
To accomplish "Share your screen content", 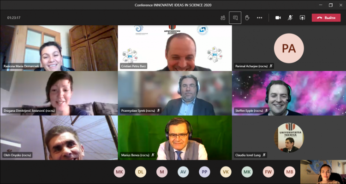I will coord(302,17).
